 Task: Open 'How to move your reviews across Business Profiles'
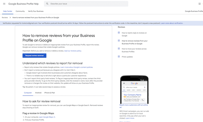134,50
